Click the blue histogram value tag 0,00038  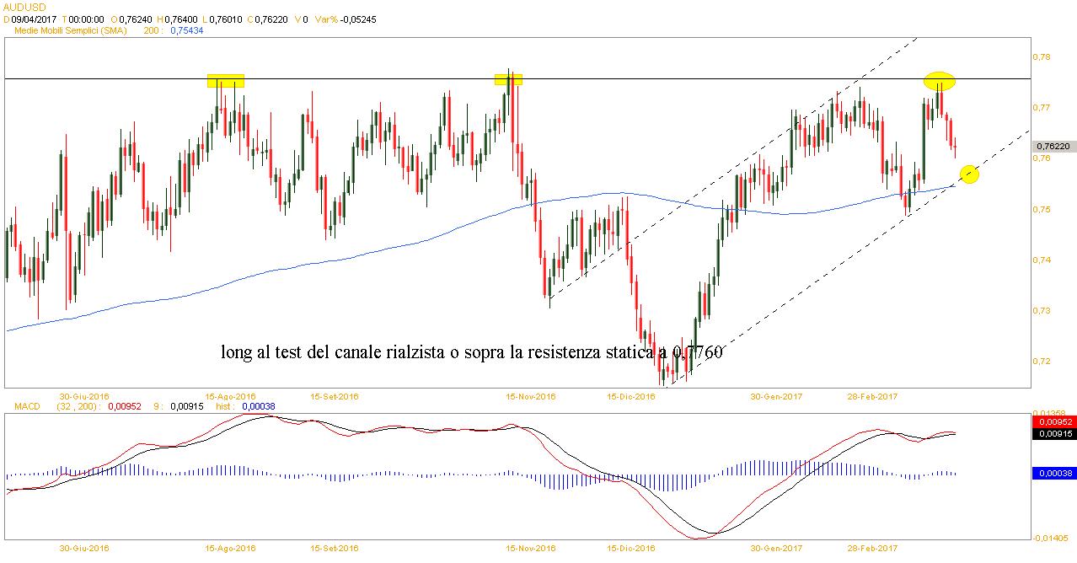click(1053, 474)
